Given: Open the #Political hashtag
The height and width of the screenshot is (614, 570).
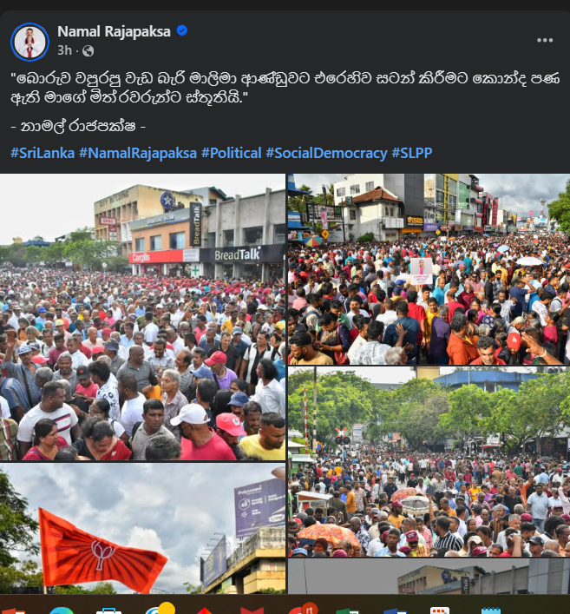Looking at the screenshot, I should (x=231, y=153).
